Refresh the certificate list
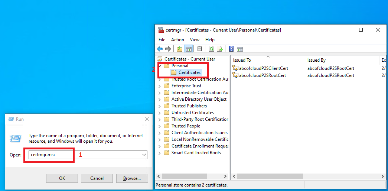The image size is (388, 191). [x=211, y=49]
